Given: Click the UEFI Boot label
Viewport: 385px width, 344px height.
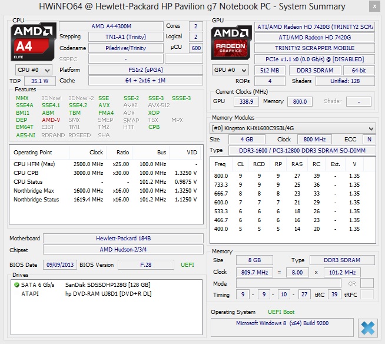Looking at the screenshot, I should pyautogui.click(x=281, y=312).
